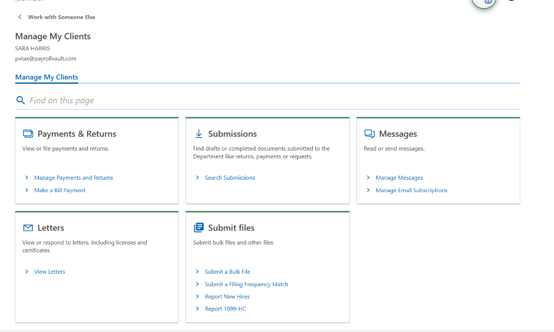This screenshot has width=554, height=332.
Task: Click the chevron next to Manage Email Subscriptions
Action: (368, 190)
